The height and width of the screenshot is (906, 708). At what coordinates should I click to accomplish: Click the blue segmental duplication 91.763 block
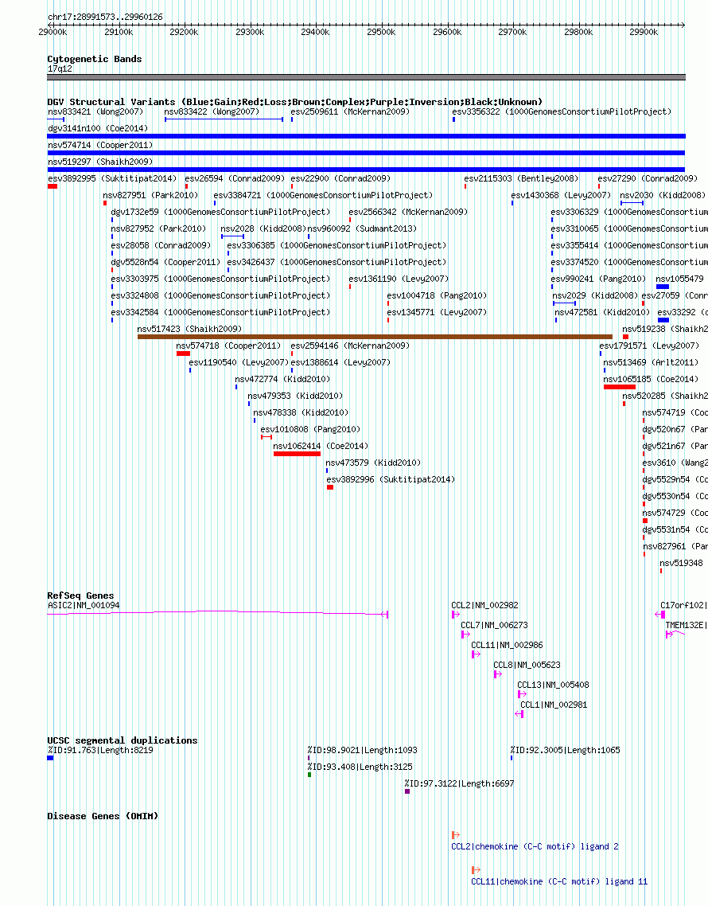coord(51,758)
